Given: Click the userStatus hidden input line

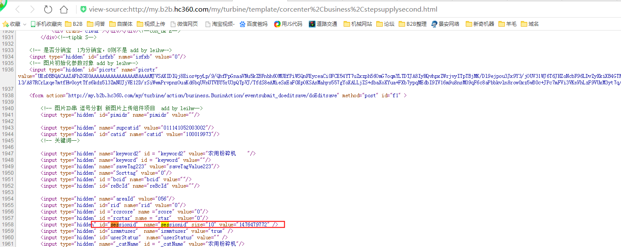Looking at the screenshot, I should [x=134, y=238].
